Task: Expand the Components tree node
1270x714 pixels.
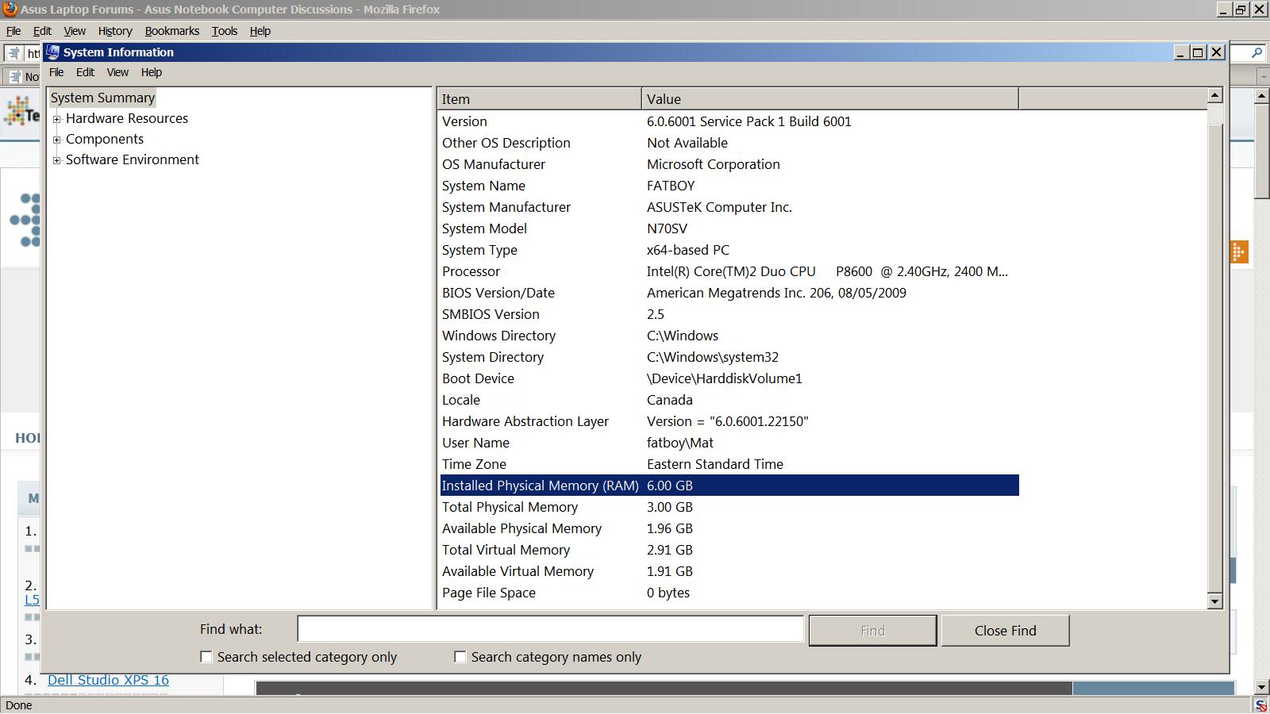Action: (56, 140)
